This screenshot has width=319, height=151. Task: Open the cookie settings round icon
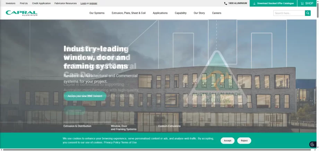pyautogui.click(x=312, y=144)
